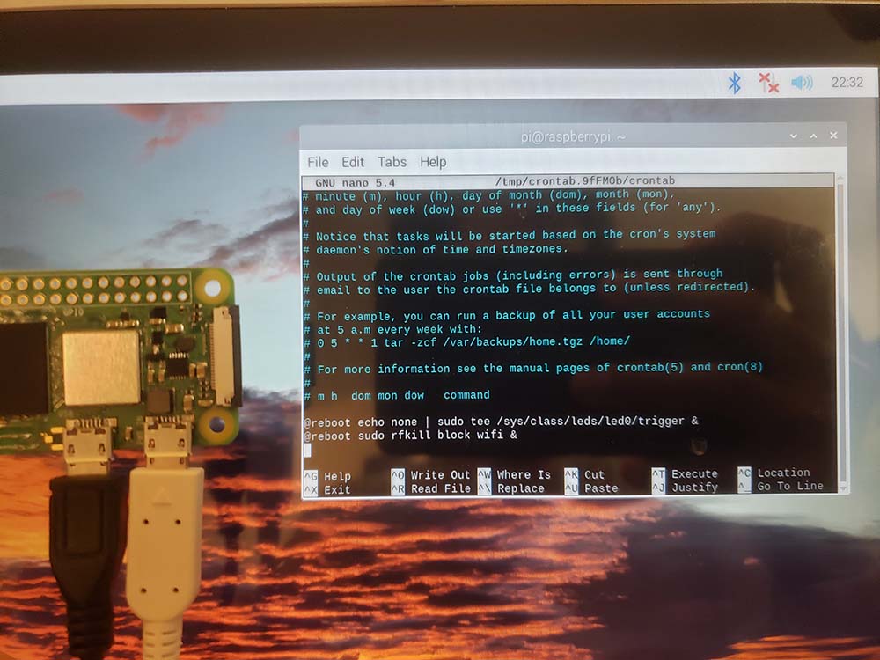This screenshot has width=880, height=660.
Task: Open the File menu in terminal
Action: [x=318, y=162]
